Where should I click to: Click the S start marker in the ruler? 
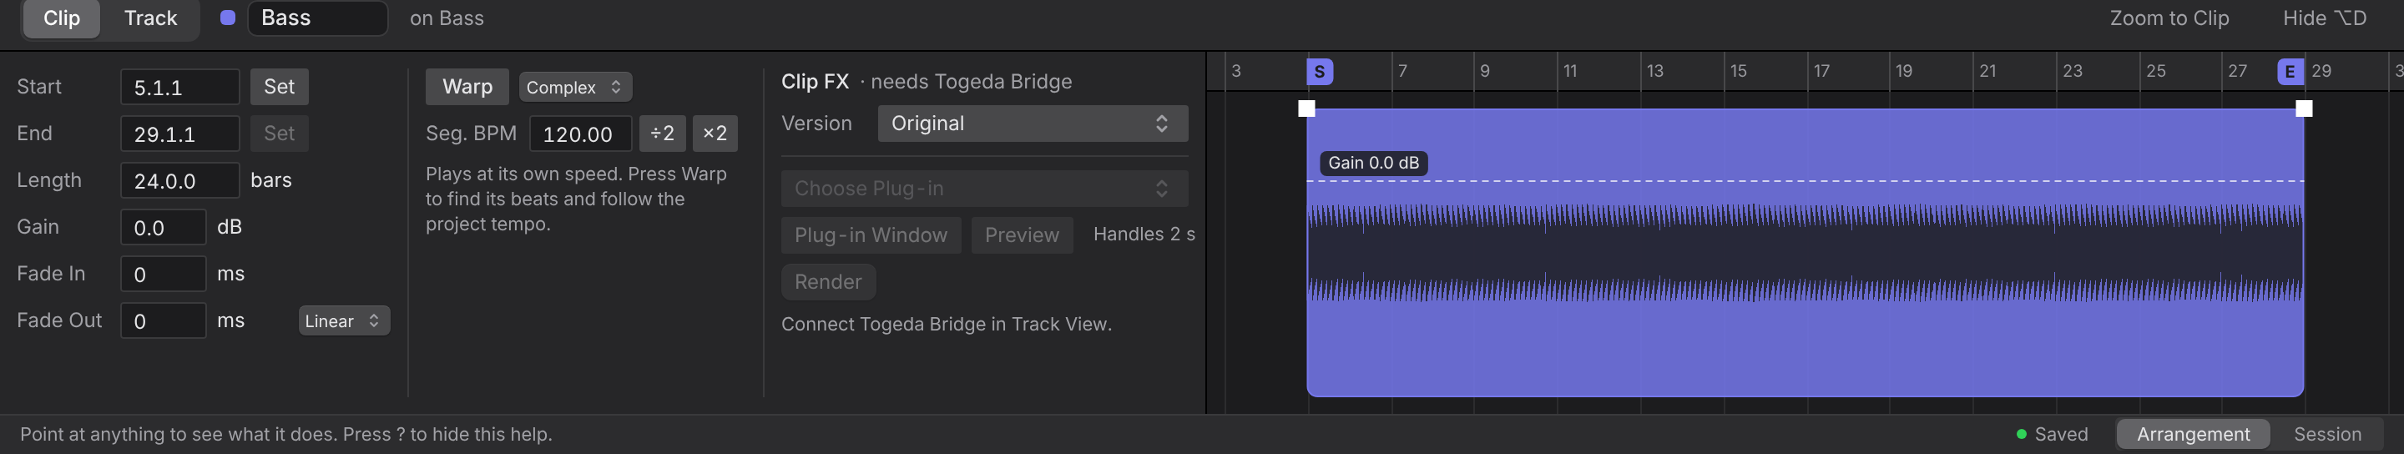point(1320,72)
